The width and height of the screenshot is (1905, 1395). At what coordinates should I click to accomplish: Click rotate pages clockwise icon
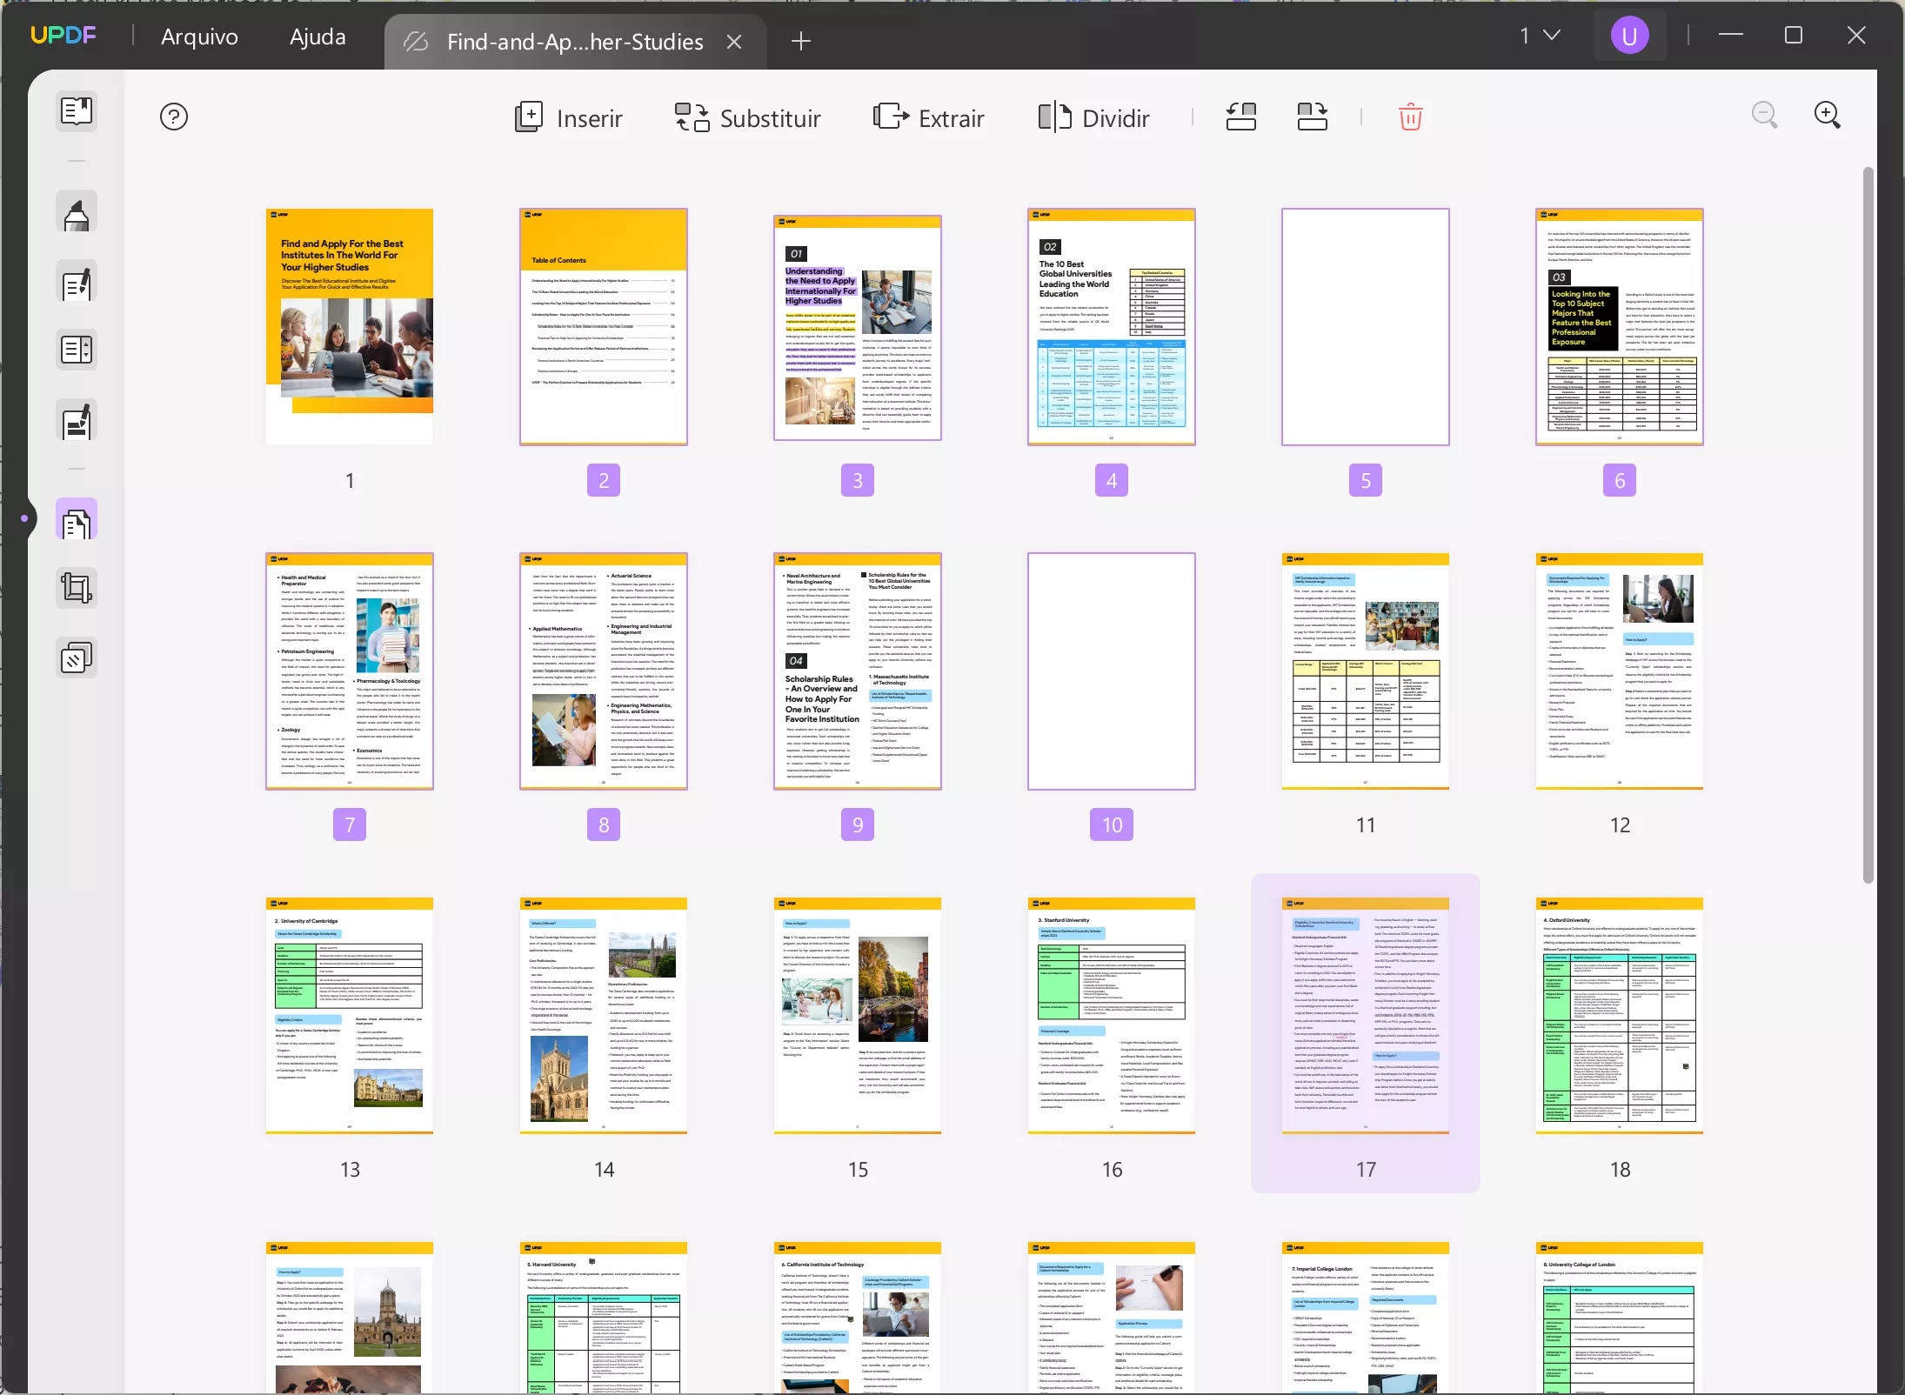tap(1312, 117)
